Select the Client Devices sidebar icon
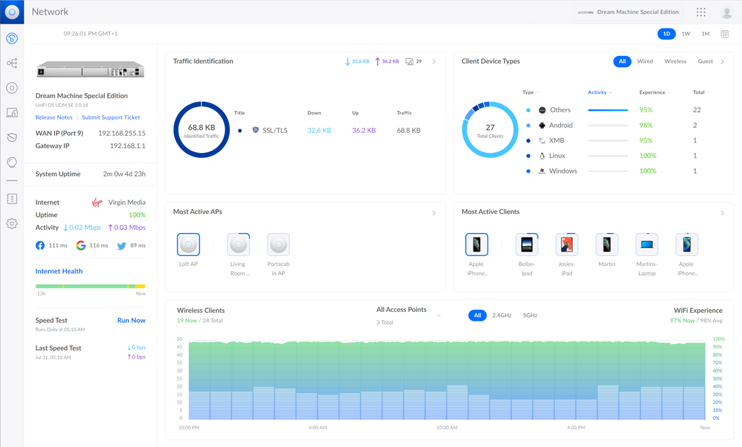742x447 pixels. [12, 112]
